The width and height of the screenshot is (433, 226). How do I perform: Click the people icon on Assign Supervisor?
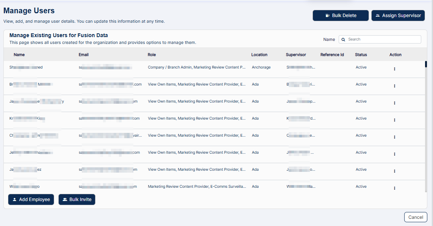click(x=377, y=16)
